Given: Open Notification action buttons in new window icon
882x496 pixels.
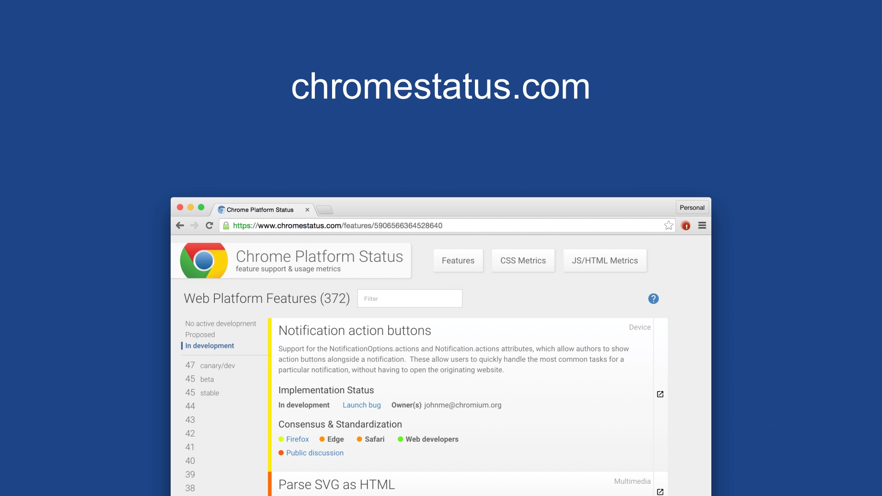Looking at the screenshot, I should (x=660, y=394).
